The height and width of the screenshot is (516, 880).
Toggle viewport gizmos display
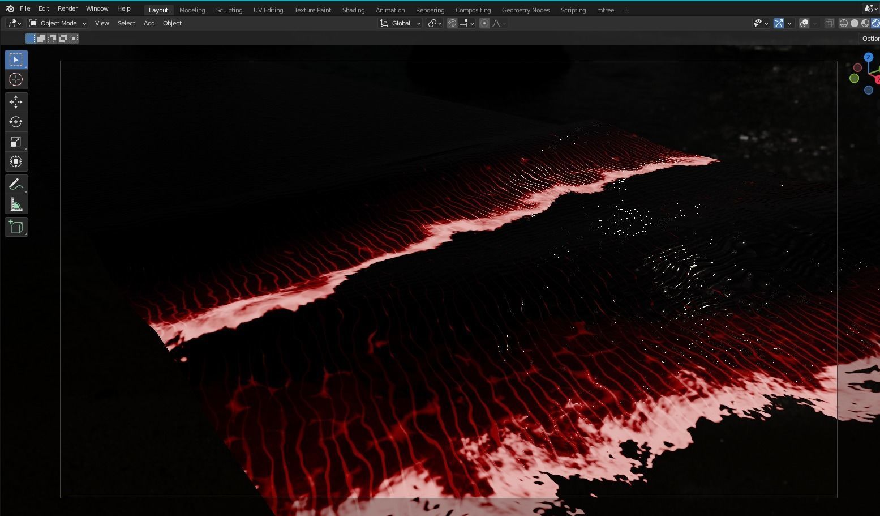pyautogui.click(x=779, y=23)
